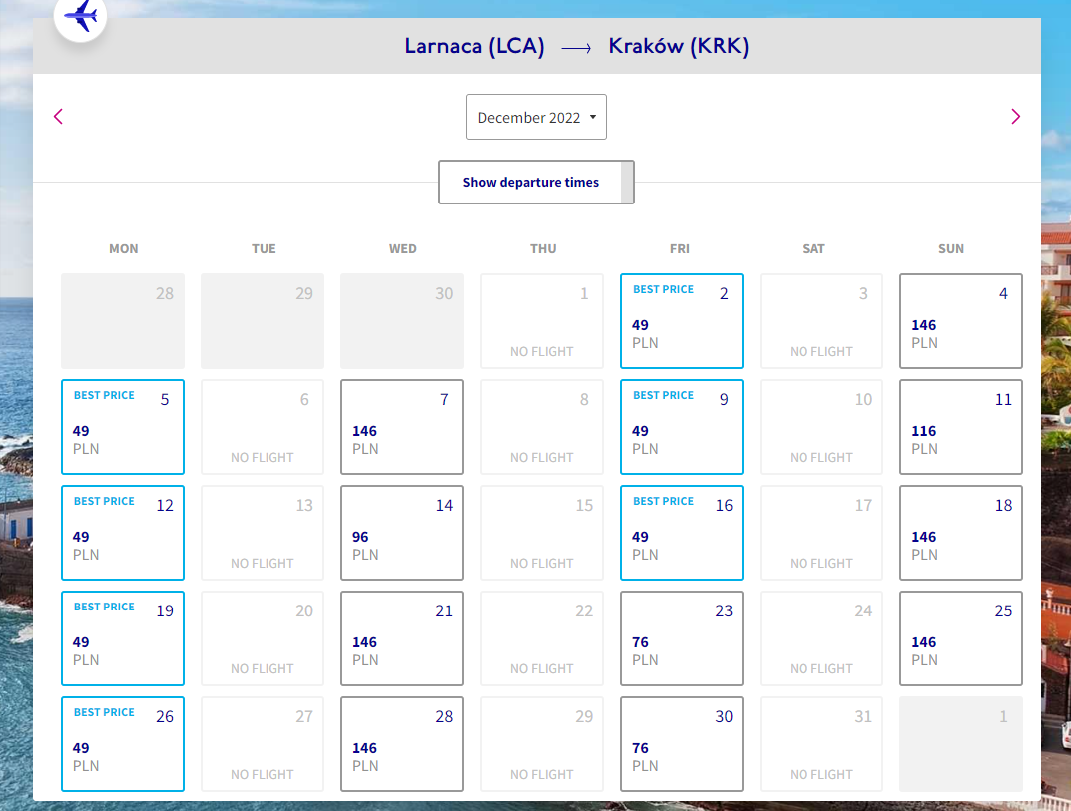Click December 17 no flight cell
The width and height of the screenshot is (1071, 811).
[x=821, y=533]
